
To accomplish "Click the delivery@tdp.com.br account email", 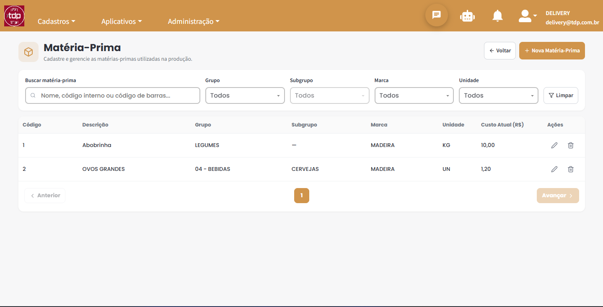I will pyautogui.click(x=572, y=23).
